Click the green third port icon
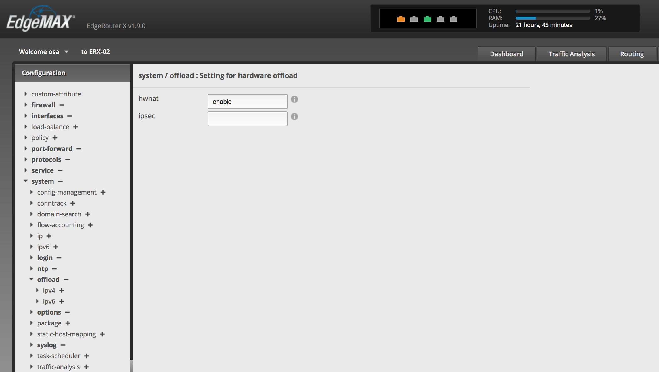659x372 pixels. pyautogui.click(x=427, y=19)
